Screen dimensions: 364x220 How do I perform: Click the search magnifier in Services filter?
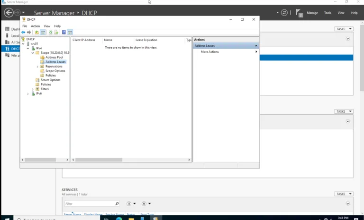pos(117,203)
